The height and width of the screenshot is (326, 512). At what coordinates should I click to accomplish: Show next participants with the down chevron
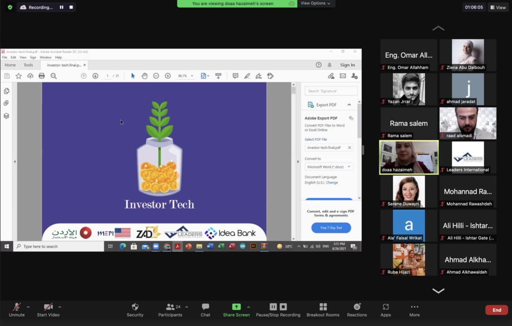point(438,291)
